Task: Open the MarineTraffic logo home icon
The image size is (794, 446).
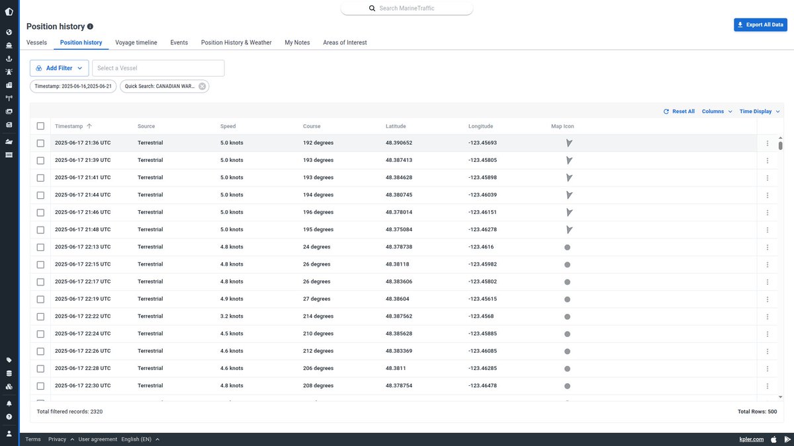Action: click(9, 11)
